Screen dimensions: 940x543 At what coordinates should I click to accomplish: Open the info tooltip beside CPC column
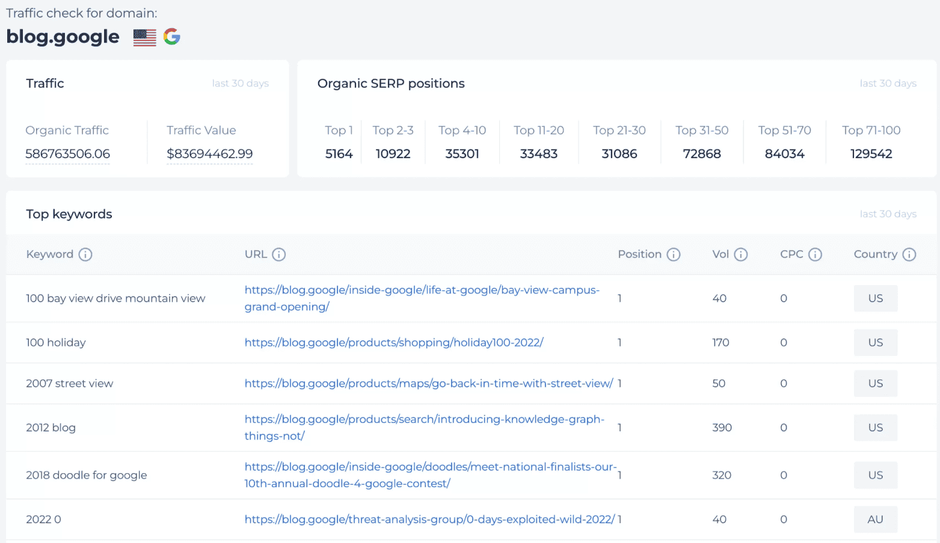816,254
